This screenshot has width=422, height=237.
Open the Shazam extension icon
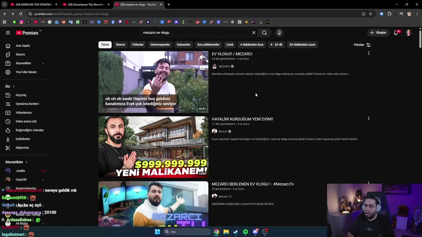(381, 14)
